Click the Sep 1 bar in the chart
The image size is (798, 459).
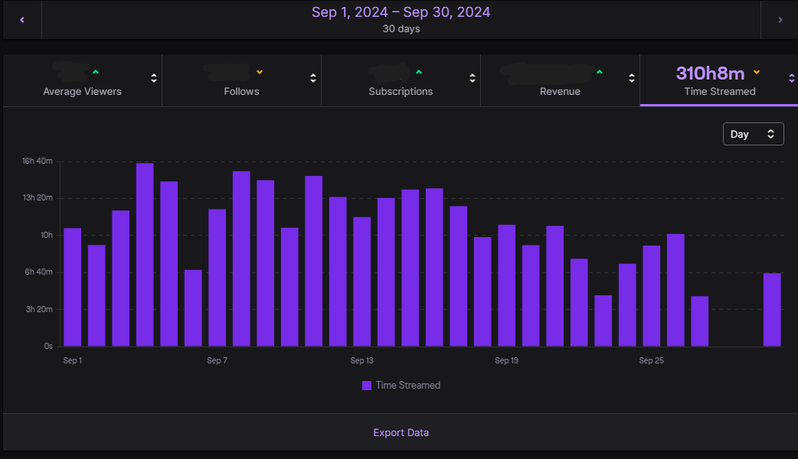click(x=72, y=287)
